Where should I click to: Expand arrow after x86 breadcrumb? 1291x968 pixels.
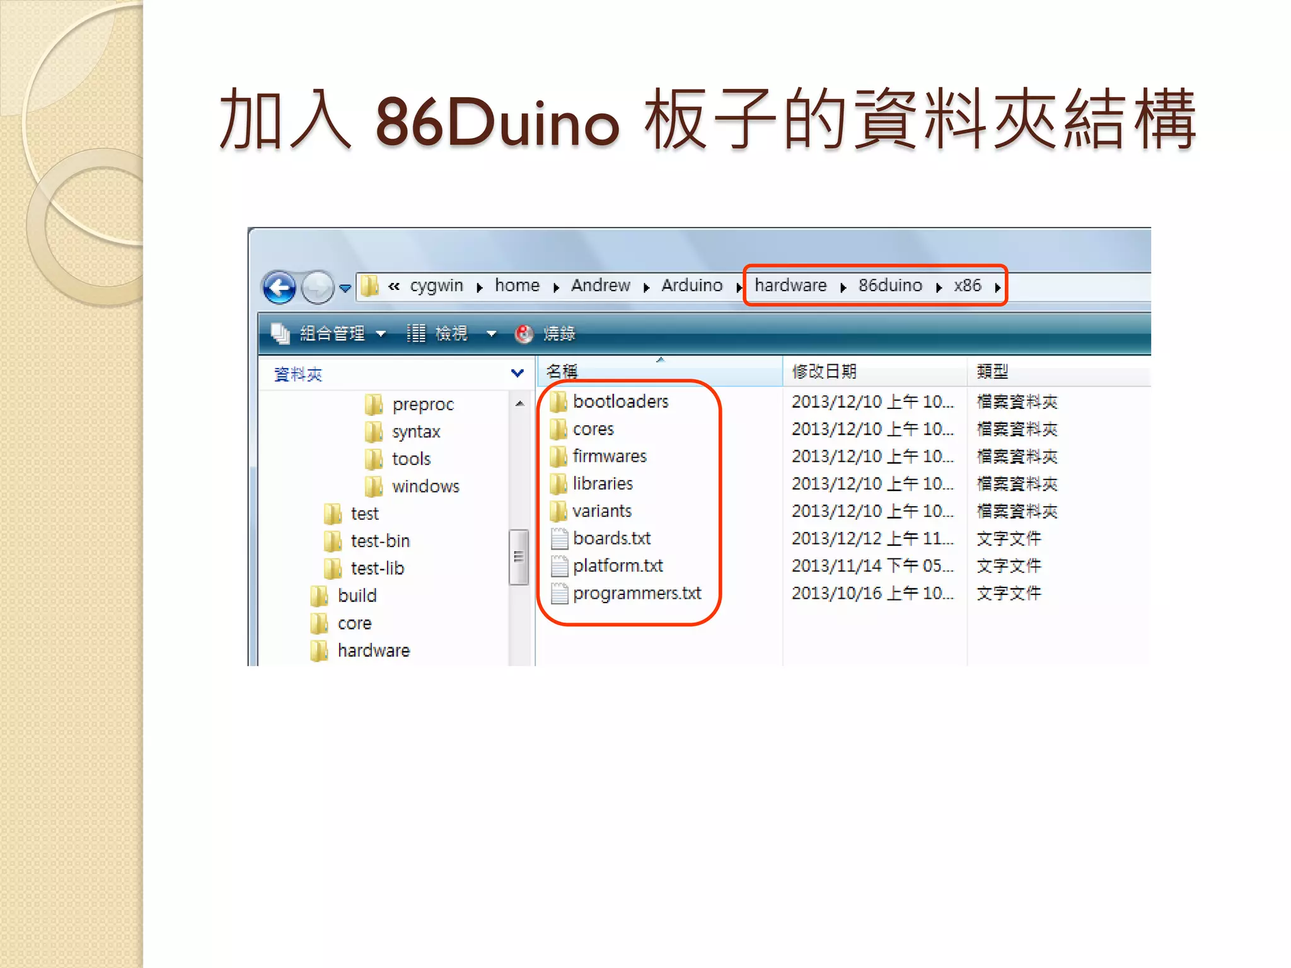coord(997,288)
